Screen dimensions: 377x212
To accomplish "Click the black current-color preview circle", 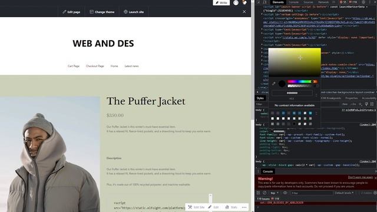I will point(282,84).
